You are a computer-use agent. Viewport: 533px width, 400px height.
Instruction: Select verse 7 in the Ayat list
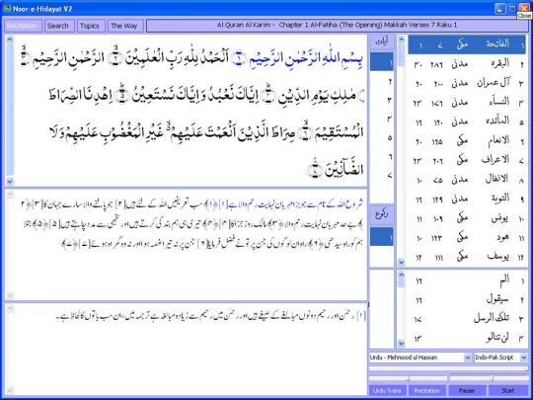pos(382,176)
